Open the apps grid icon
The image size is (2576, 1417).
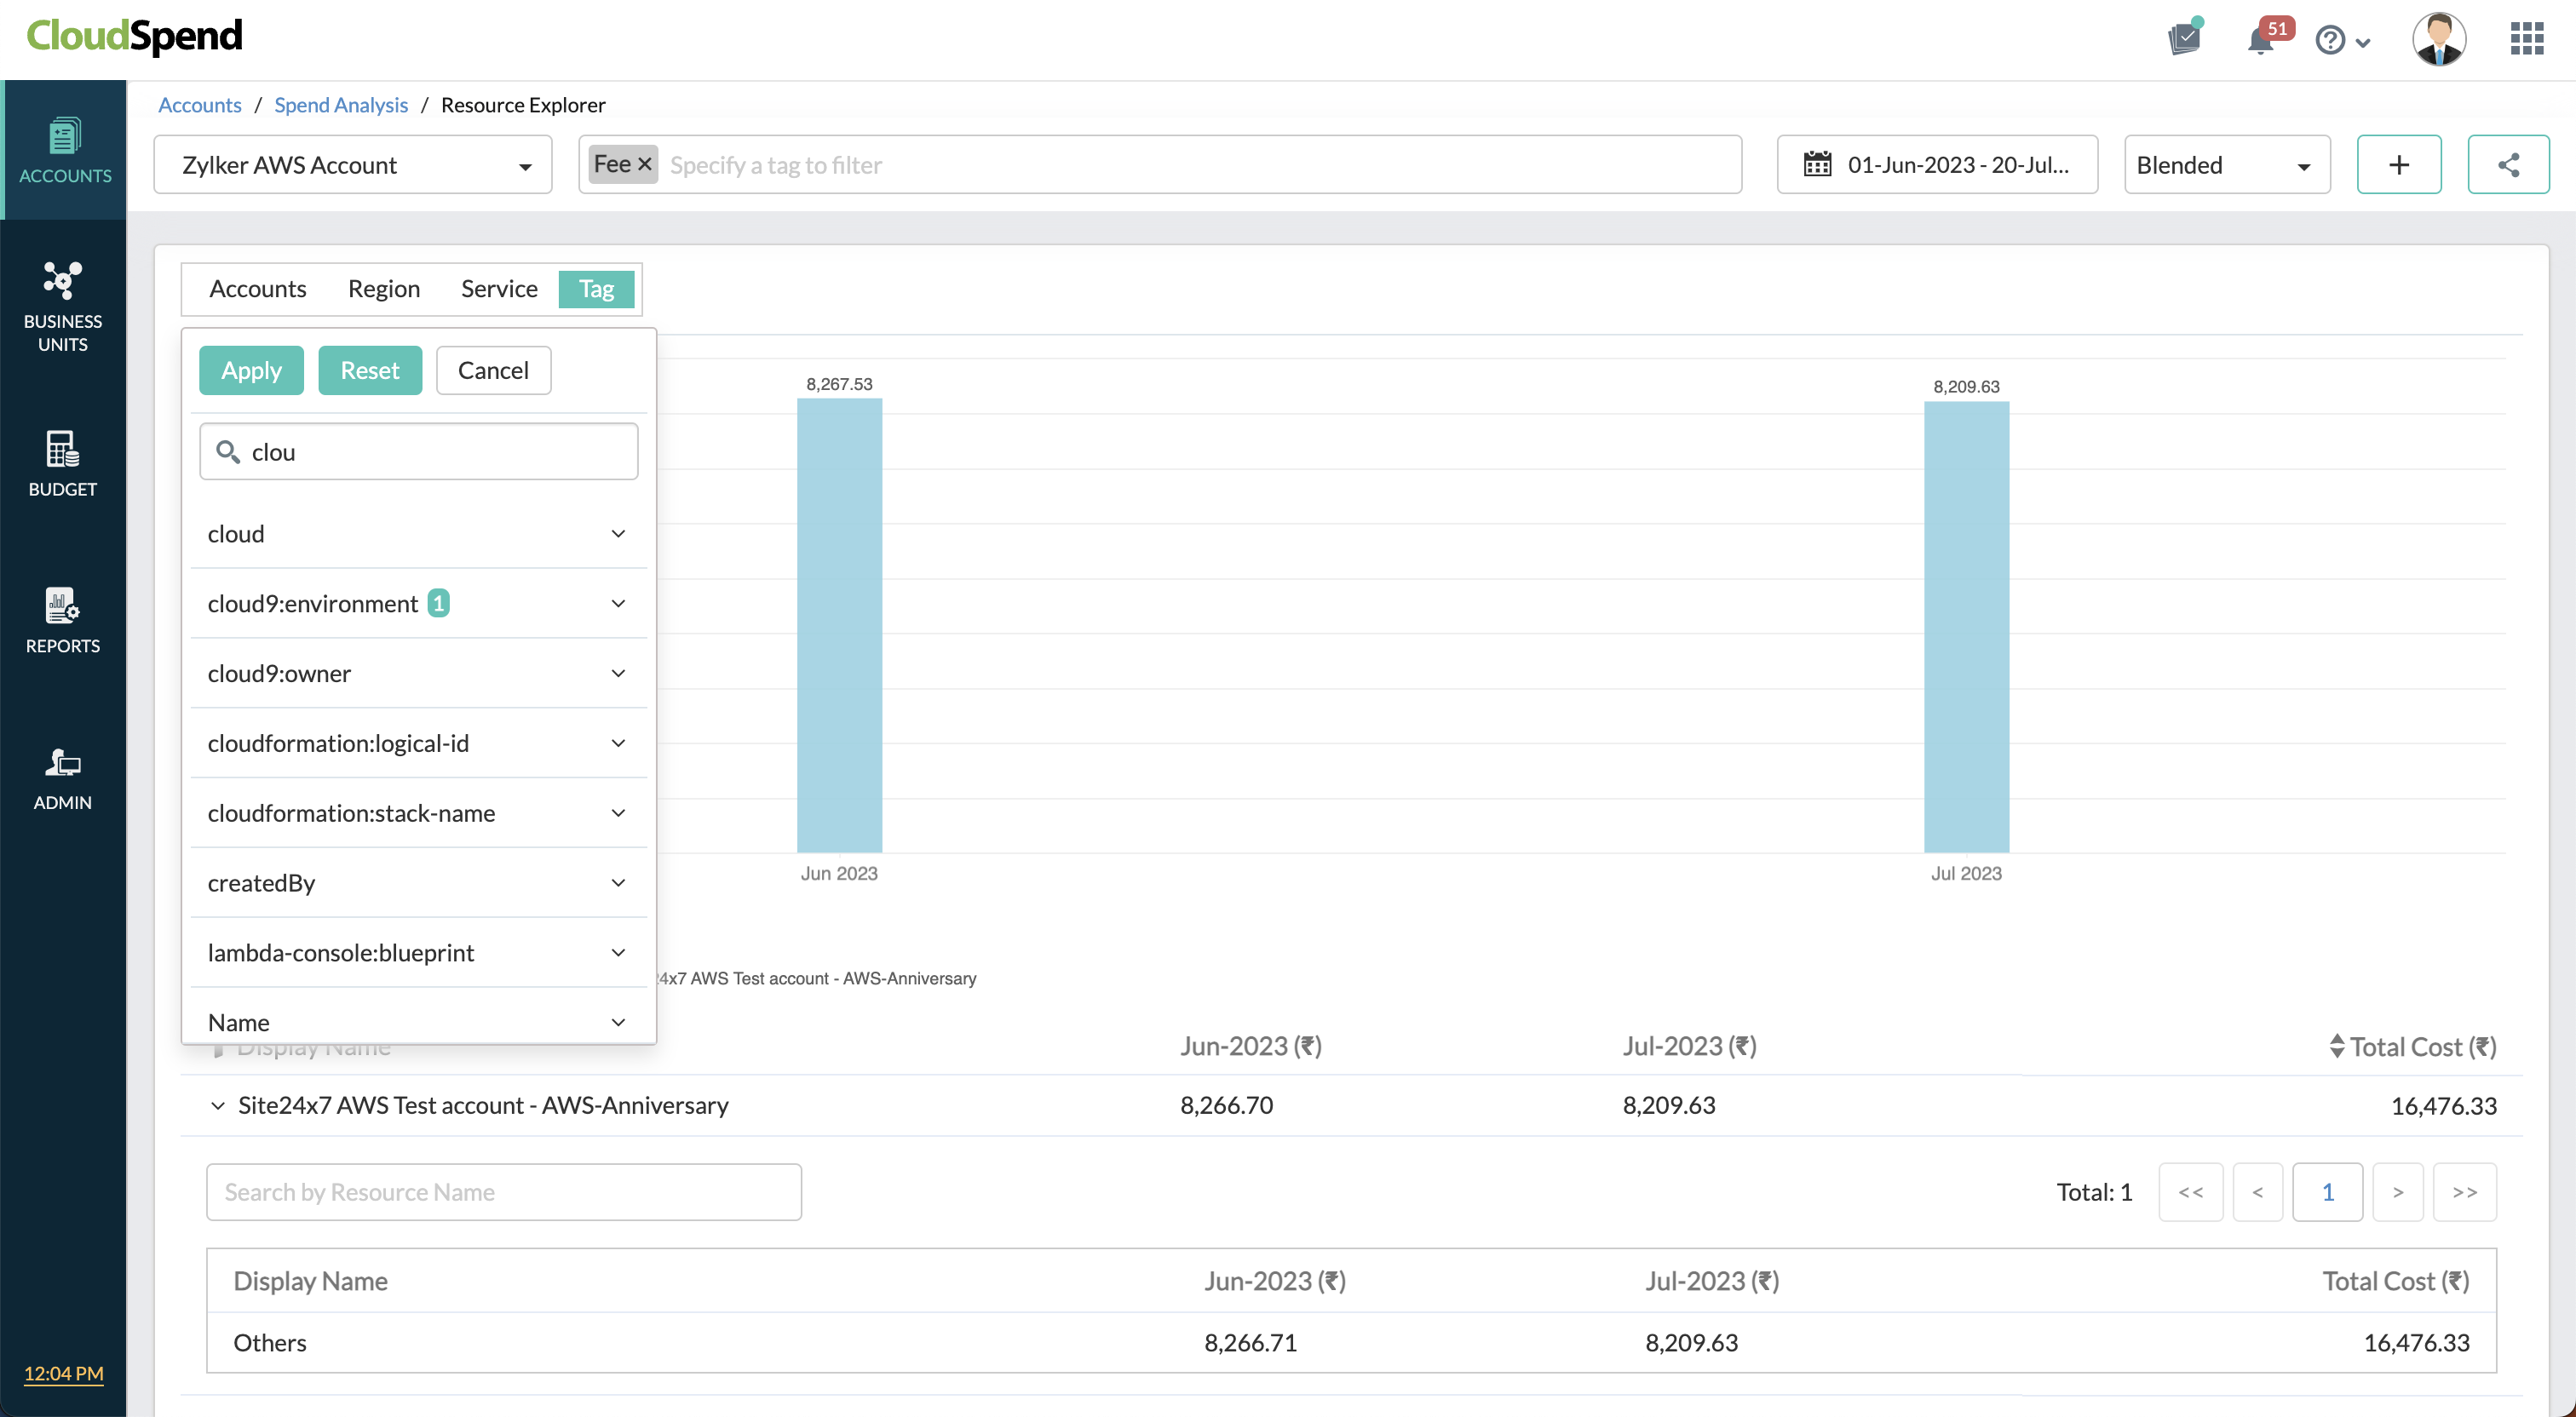pos(2526,38)
